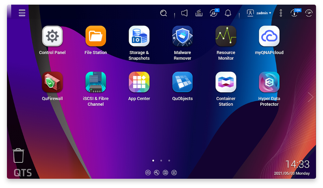This screenshot has width=323, height=188.
Task: Open myQNAPcloud app
Action: (x=269, y=36)
